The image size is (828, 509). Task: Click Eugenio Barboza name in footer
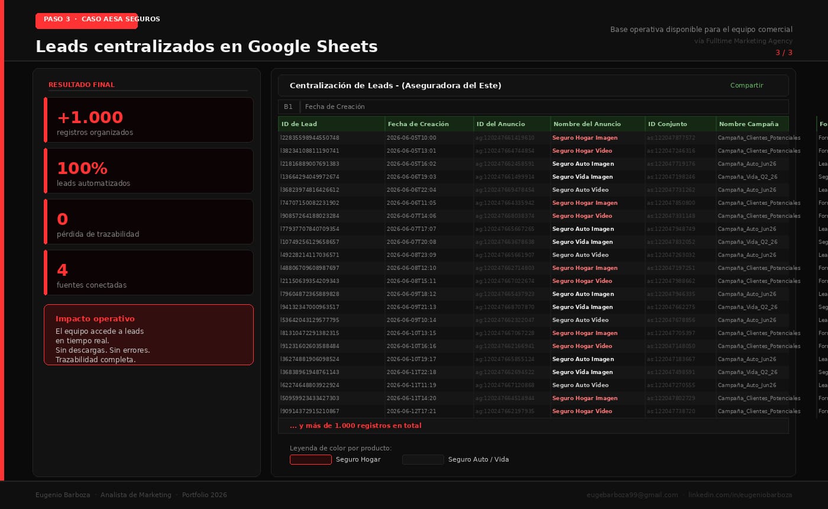(63, 495)
